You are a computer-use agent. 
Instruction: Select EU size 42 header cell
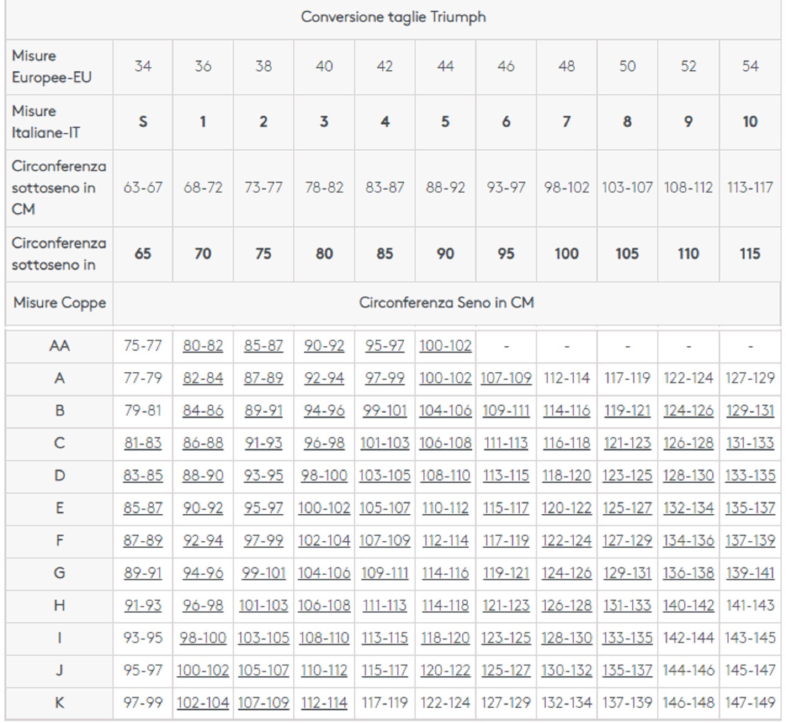pos(385,66)
